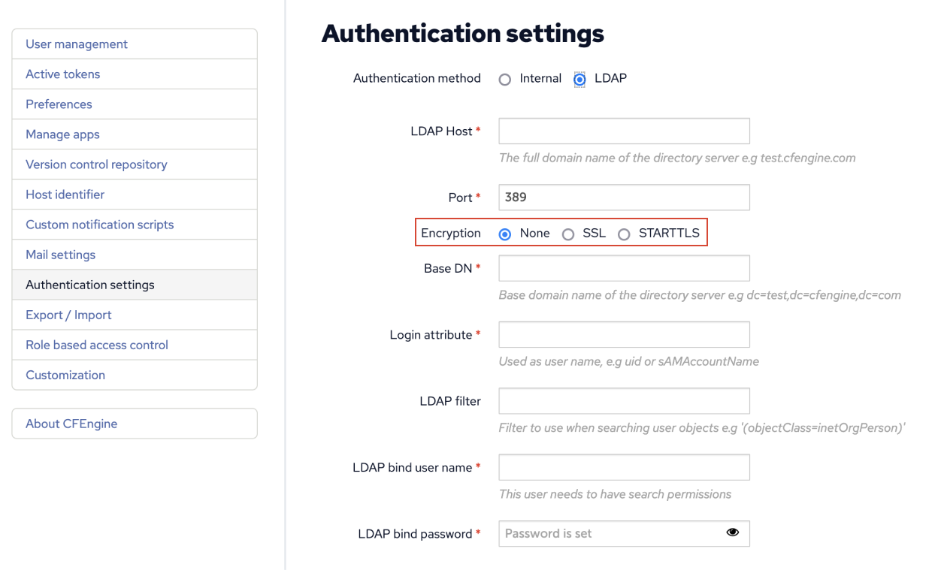Viewport: 938px width, 570px height.
Task: Open Preferences from the sidebar
Action: click(59, 104)
